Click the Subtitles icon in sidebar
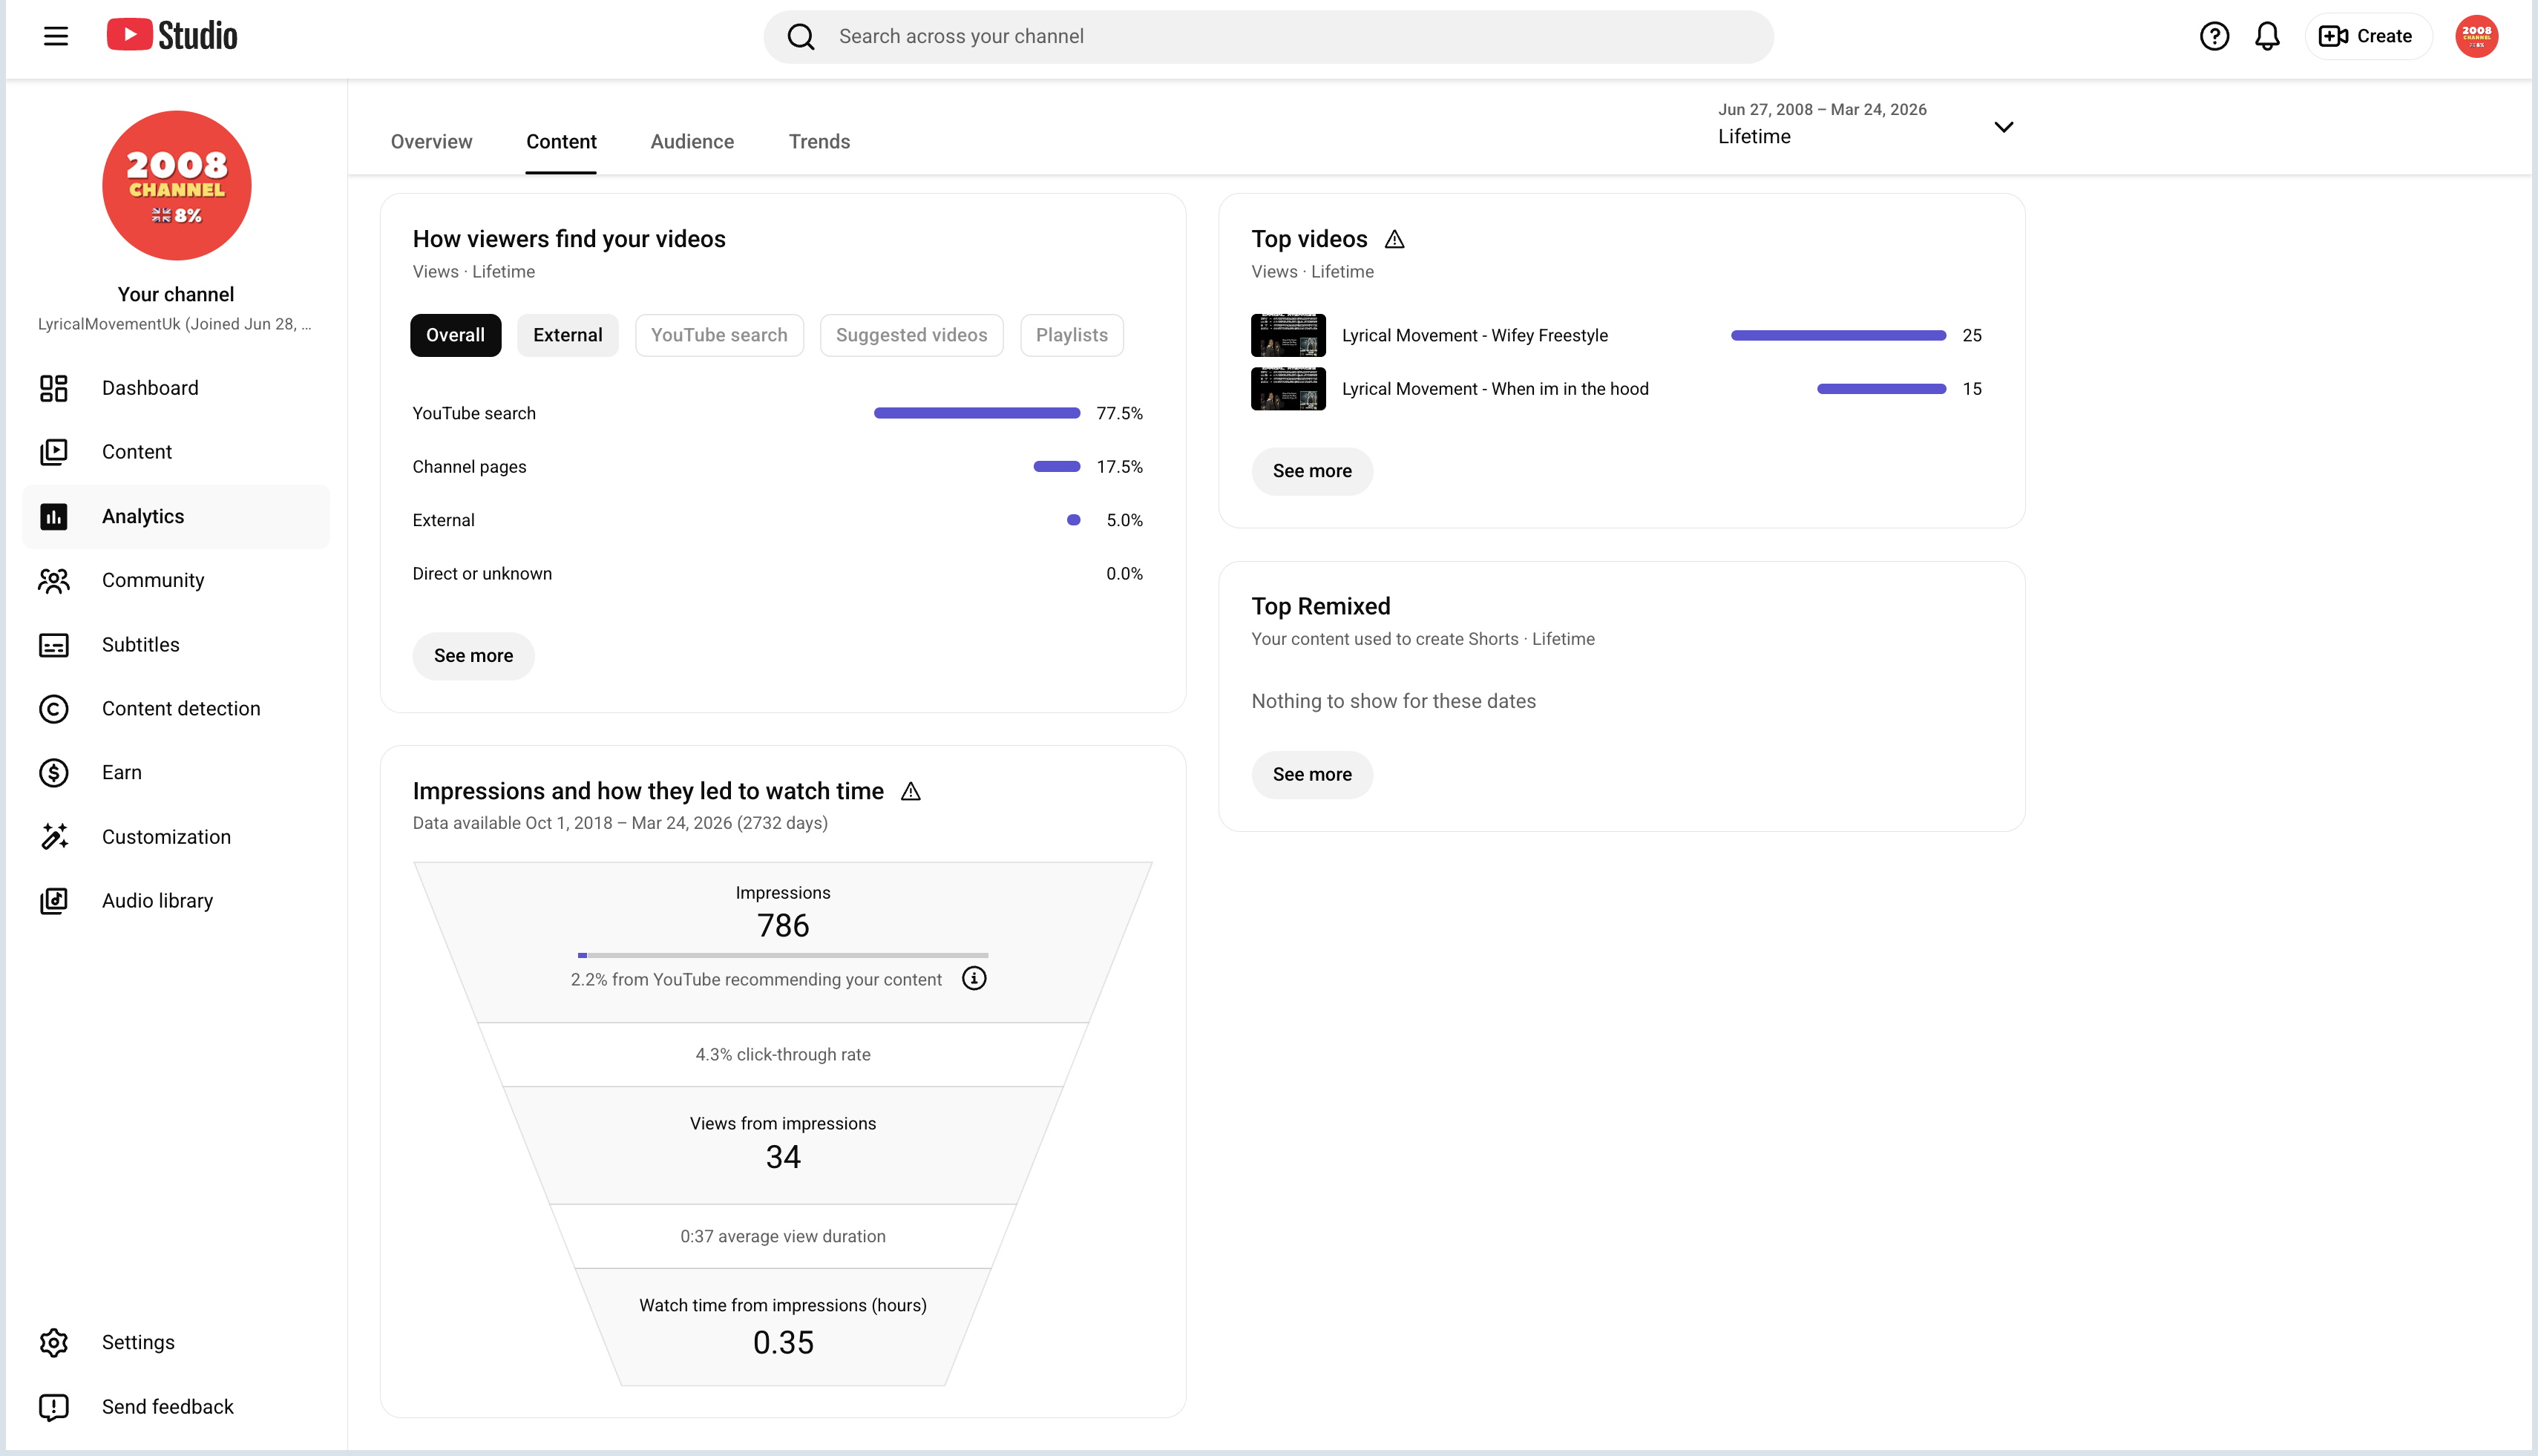2538x1456 pixels. (x=54, y=645)
